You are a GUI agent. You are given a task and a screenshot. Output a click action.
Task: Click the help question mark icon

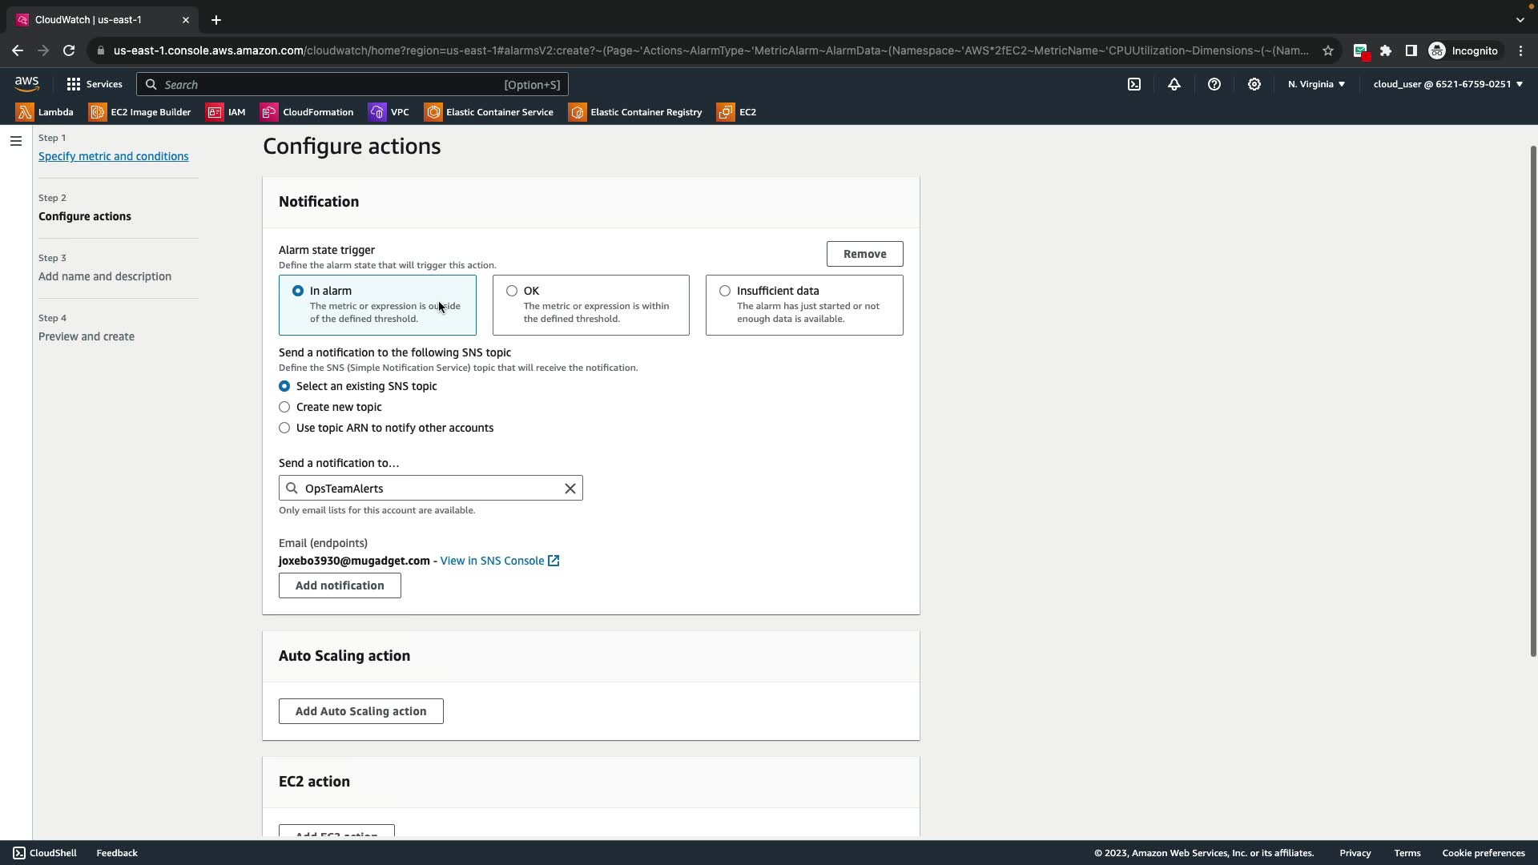(x=1214, y=84)
